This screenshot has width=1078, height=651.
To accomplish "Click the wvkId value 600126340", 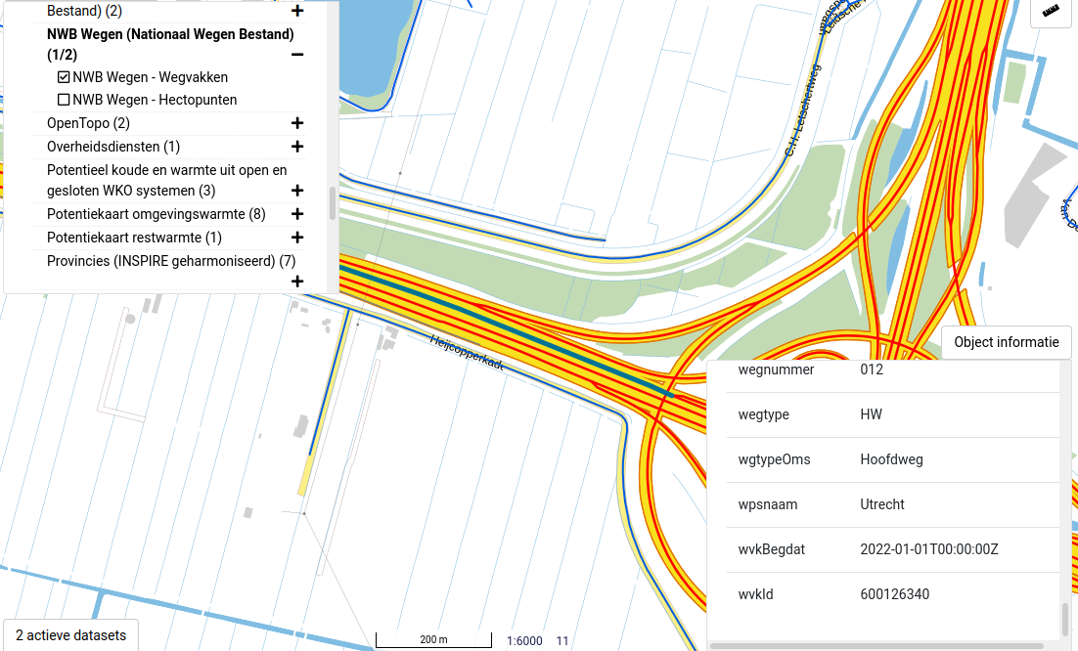I will (894, 594).
